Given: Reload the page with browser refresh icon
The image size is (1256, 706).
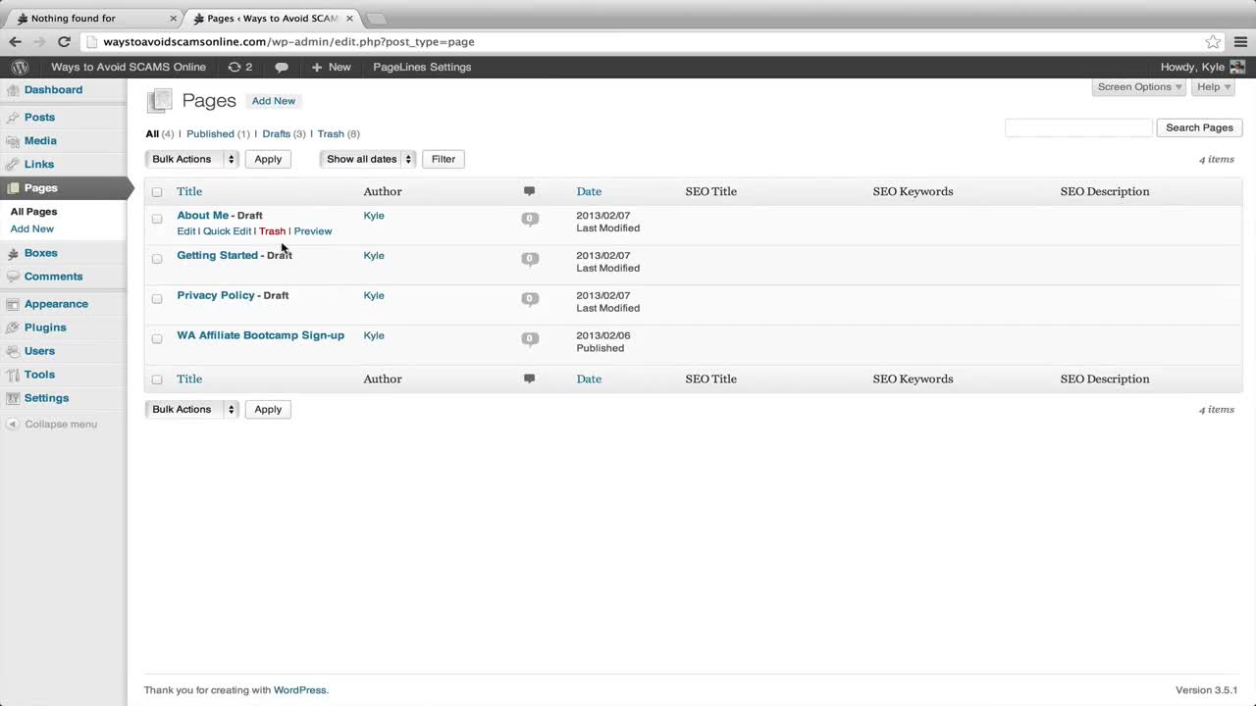Looking at the screenshot, I should tap(64, 42).
